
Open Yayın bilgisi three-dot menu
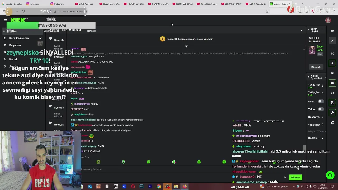pos(322,30)
